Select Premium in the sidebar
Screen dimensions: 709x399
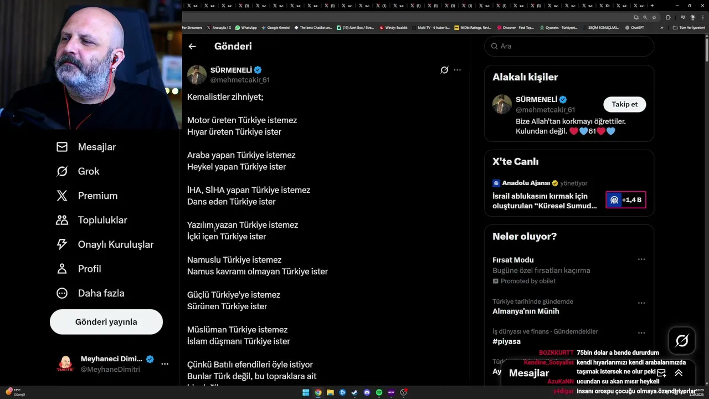[x=87, y=196]
